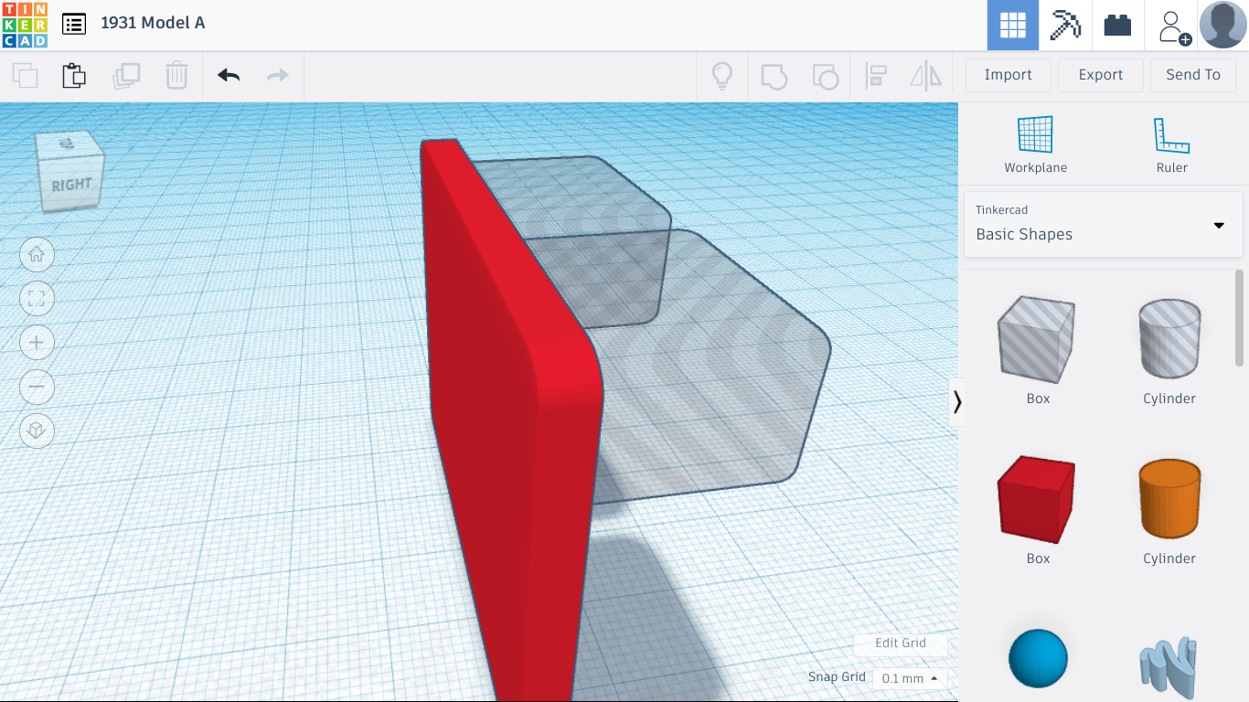Delete the selection using the trash icon
The height and width of the screenshot is (702, 1249).
point(176,75)
